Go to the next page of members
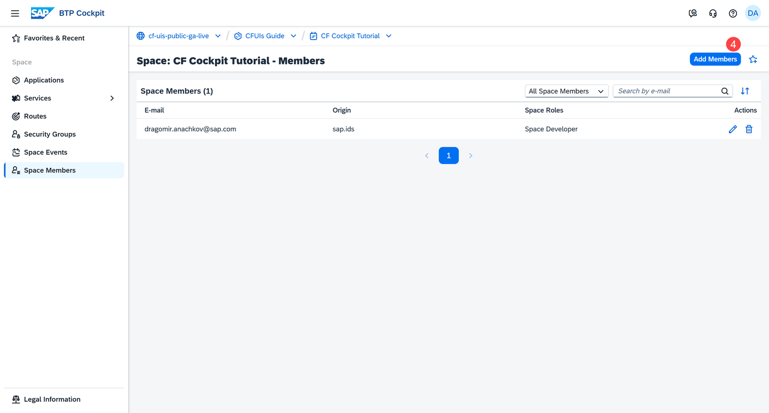Image resolution: width=769 pixels, height=413 pixels. click(x=470, y=155)
